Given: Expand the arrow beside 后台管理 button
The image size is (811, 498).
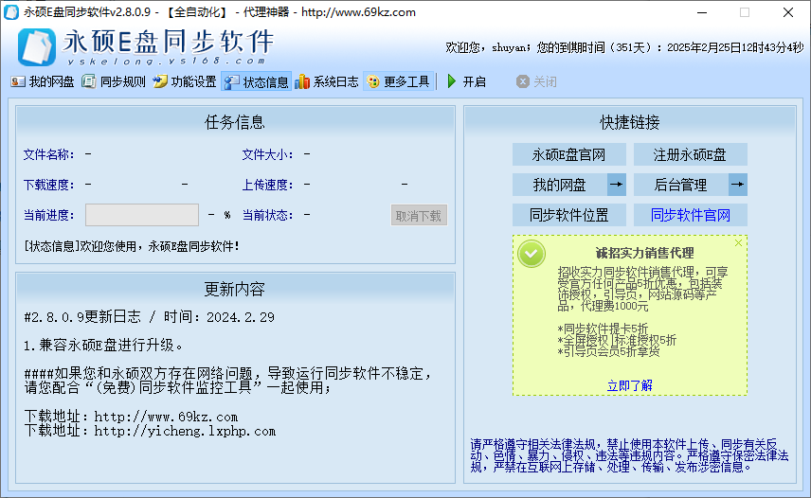Looking at the screenshot, I should tap(737, 185).
